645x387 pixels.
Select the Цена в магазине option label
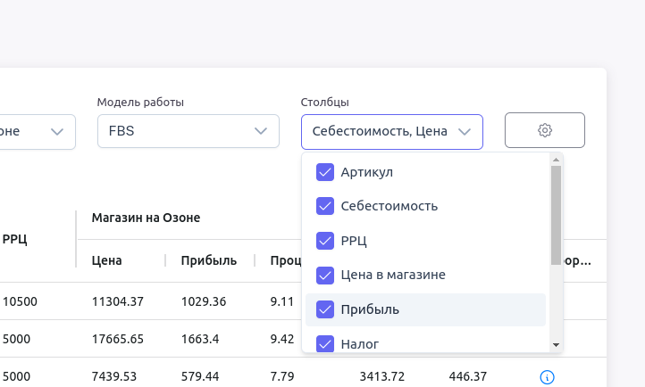[x=393, y=275]
